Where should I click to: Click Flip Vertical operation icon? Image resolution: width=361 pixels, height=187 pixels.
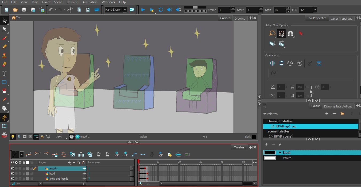click(281, 63)
